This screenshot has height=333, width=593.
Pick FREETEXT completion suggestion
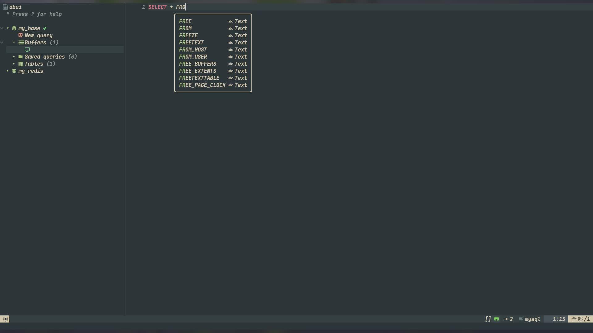click(x=213, y=43)
